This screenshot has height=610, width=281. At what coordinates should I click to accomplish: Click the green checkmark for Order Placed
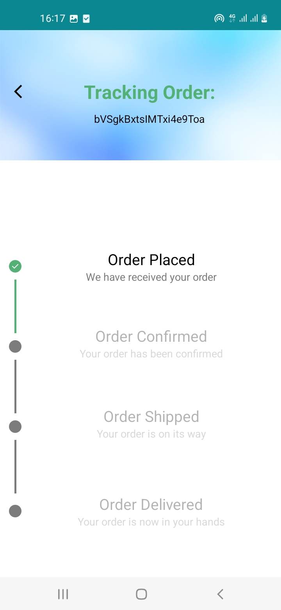point(15,266)
